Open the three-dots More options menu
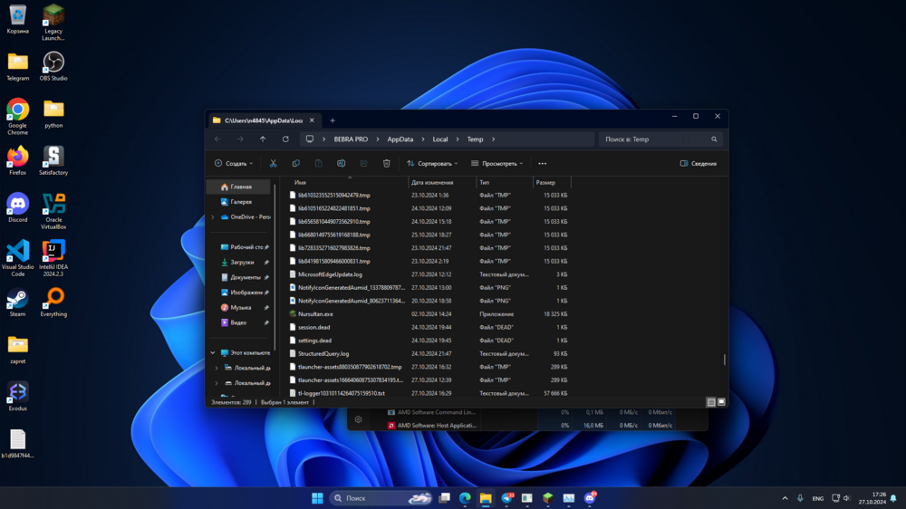 (542, 164)
